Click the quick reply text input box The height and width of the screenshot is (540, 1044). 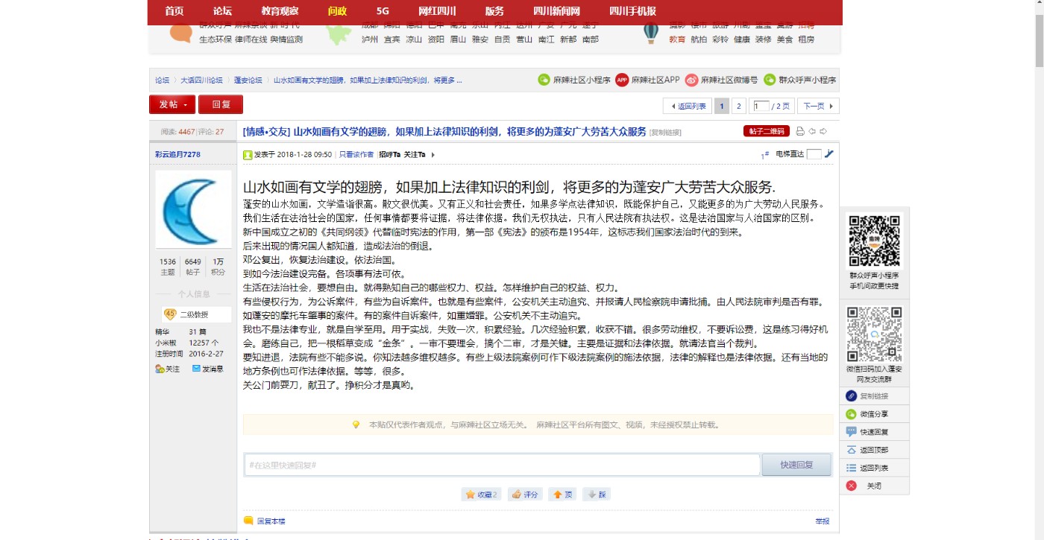pos(501,465)
